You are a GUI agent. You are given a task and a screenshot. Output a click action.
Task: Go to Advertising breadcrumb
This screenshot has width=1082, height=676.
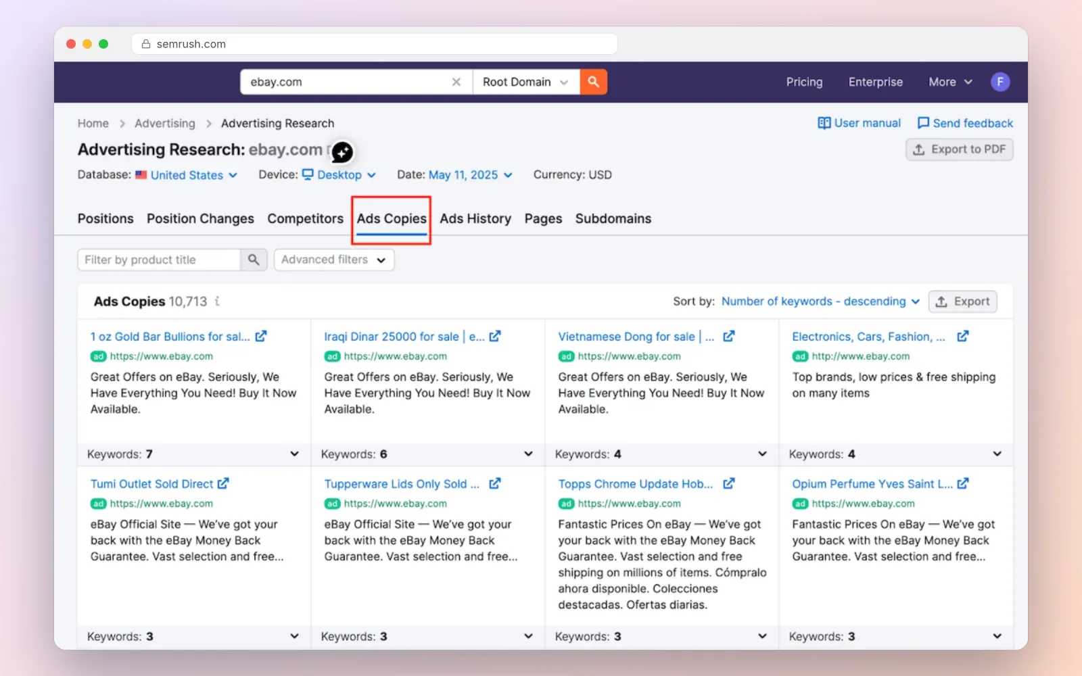click(x=164, y=123)
